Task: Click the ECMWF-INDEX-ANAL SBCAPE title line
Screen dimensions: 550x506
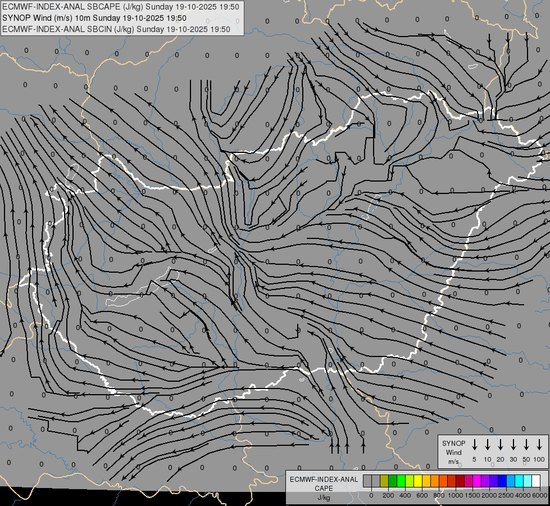Action: coord(121,7)
